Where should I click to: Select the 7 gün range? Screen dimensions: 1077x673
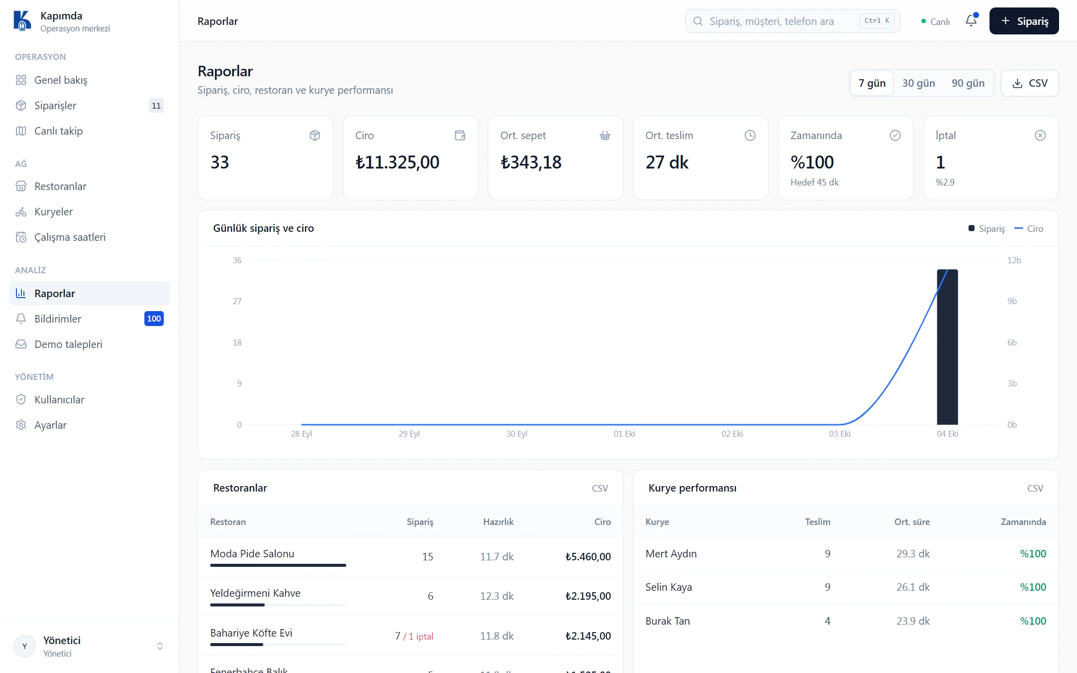point(872,83)
